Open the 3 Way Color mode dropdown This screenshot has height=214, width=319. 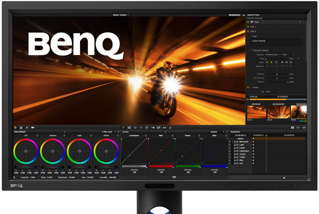pos(109,132)
